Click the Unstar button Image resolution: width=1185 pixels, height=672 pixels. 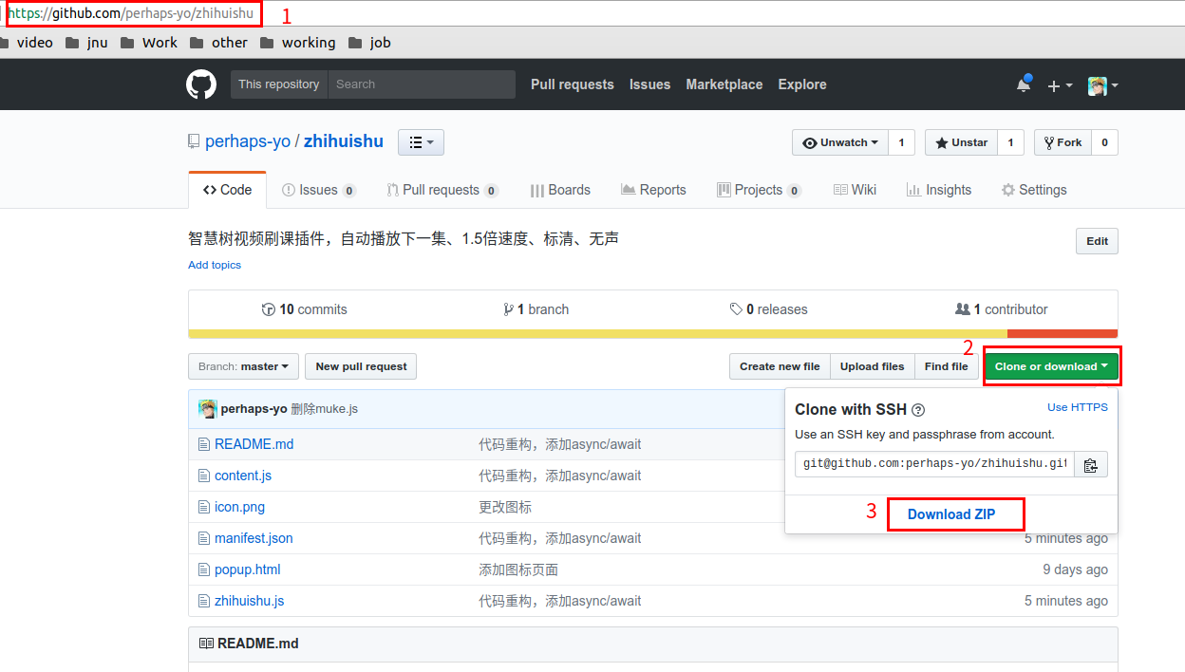[x=962, y=142]
